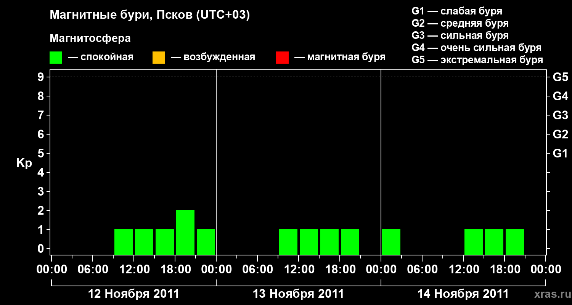The height and width of the screenshot is (305, 572).
Task: Select the 15:00–18:00 bar on 14 Ноября
Action: [494, 242]
